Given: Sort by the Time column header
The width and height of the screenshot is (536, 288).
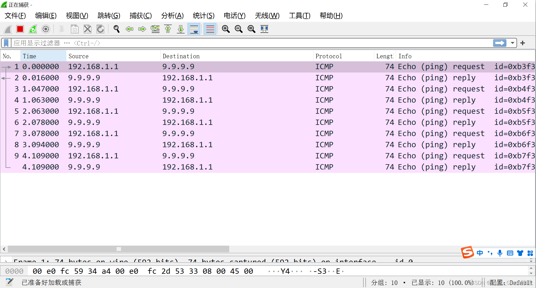Looking at the screenshot, I should point(43,56).
